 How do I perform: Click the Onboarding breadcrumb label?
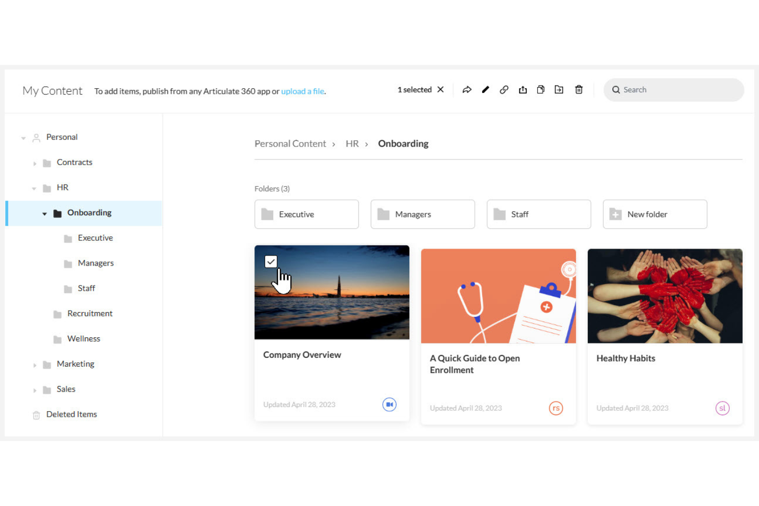pos(403,144)
